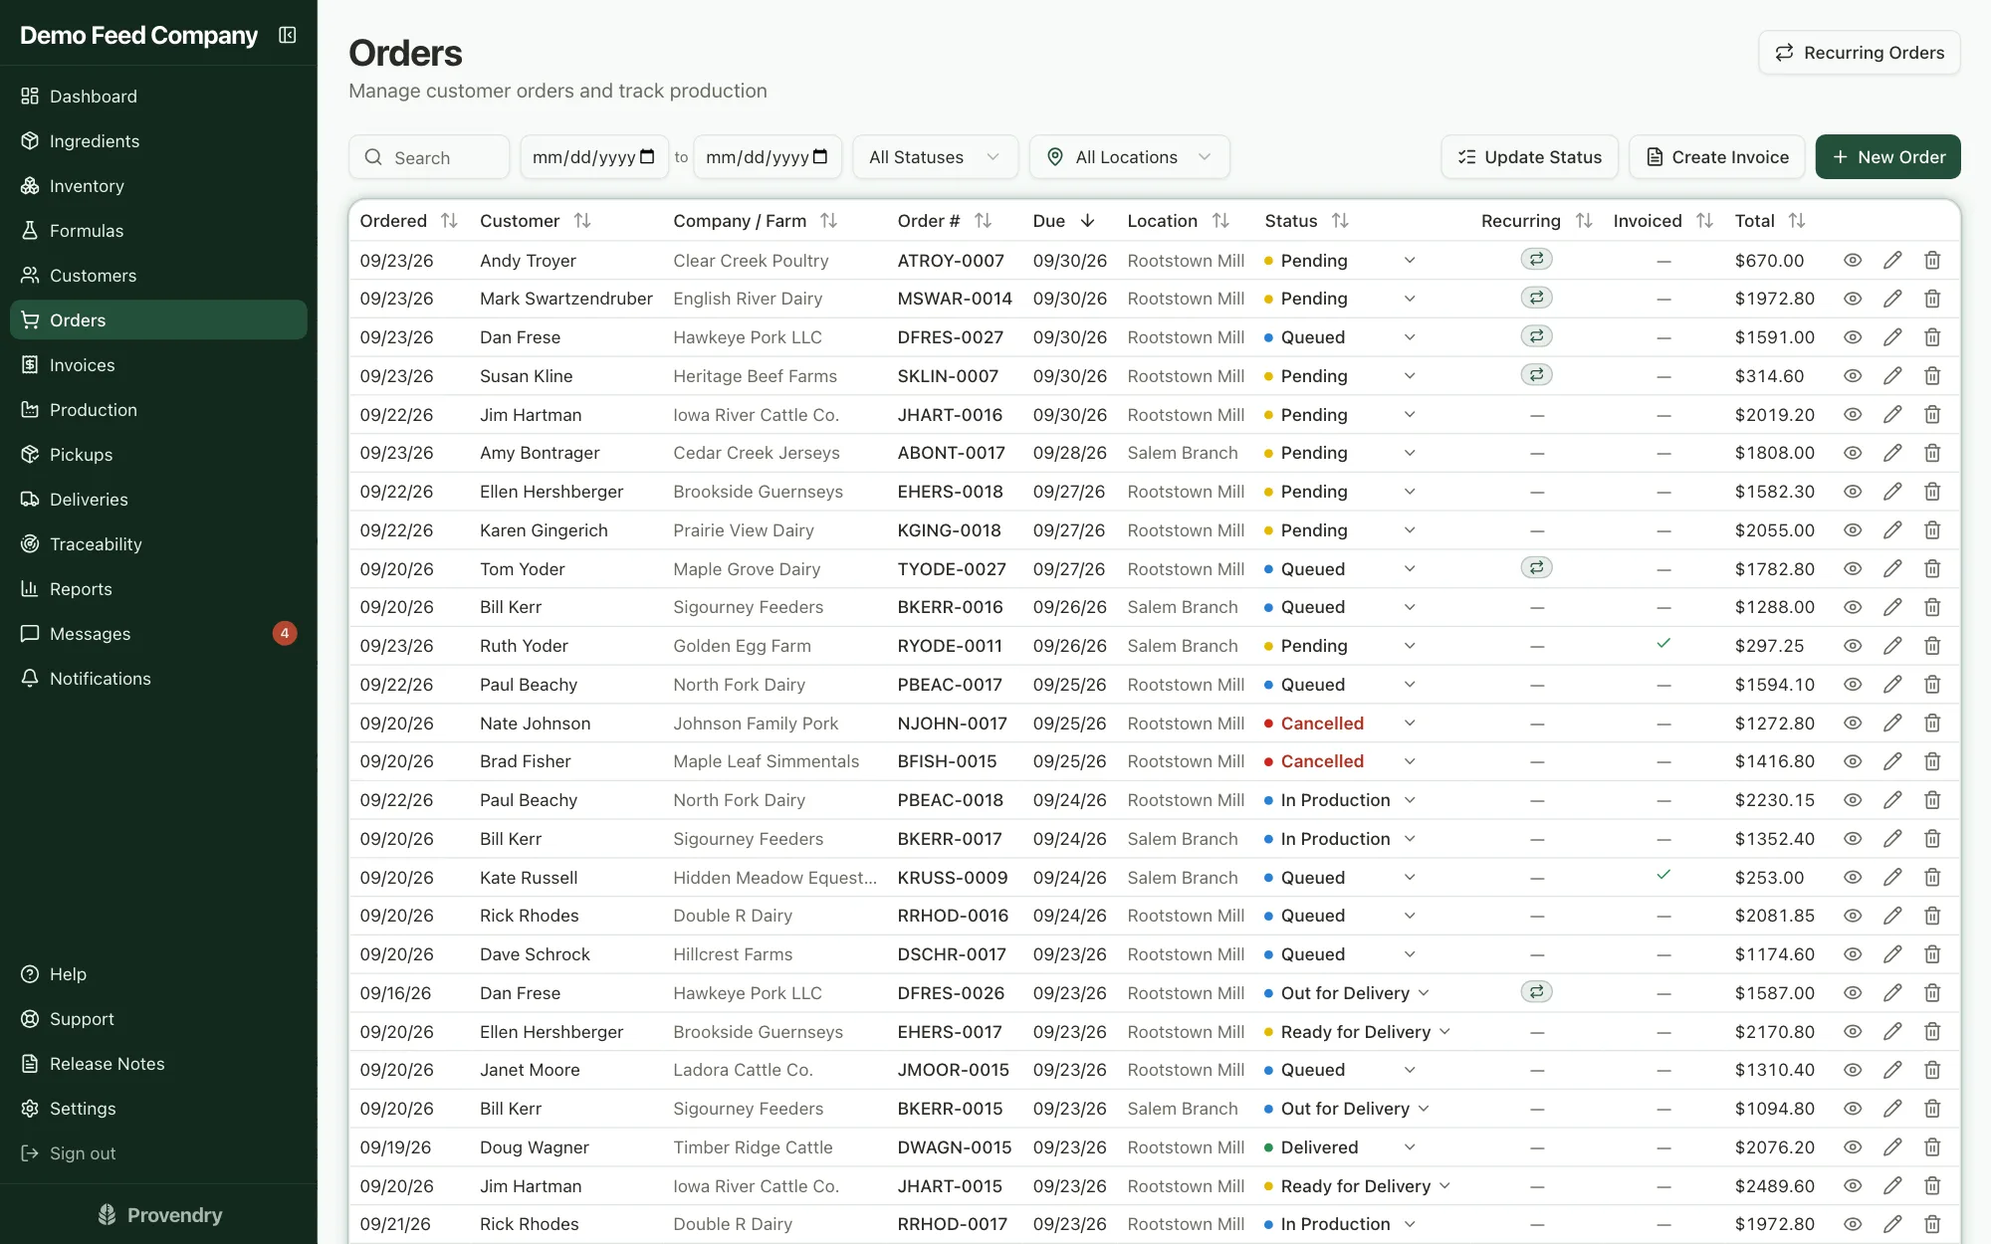Go to Invoices in sidebar
The height and width of the screenshot is (1244, 1991).
click(158, 365)
